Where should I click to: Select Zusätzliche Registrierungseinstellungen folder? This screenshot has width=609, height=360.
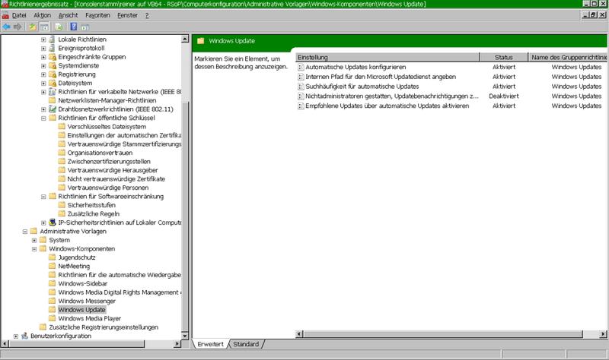[x=104, y=327]
